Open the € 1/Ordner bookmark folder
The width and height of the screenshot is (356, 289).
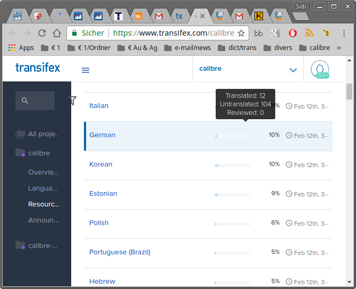tap(89, 48)
